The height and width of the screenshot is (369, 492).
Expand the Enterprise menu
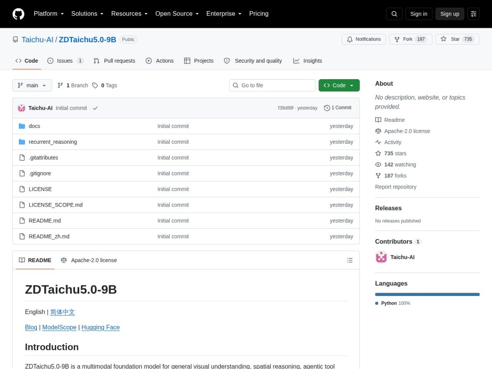(x=224, y=14)
